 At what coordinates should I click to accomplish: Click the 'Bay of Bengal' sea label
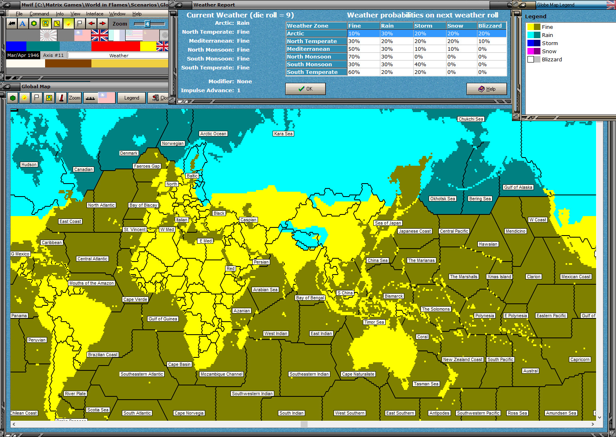[x=310, y=298]
